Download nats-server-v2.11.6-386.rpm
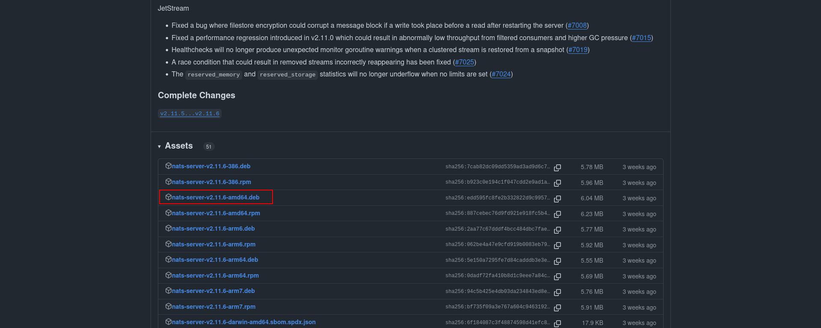The height and width of the screenshot is (328, 821). tap(212, 182)
